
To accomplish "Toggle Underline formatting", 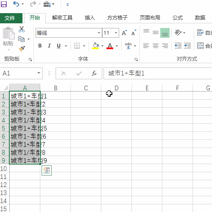I will 59,46.
